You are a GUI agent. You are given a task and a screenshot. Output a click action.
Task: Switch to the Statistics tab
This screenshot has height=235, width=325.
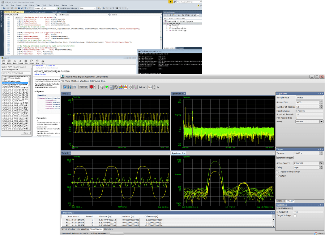pyautogui.click(x=108, y=229)
